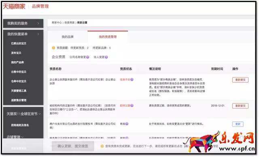Switch to 我的品牌 tab
Image resolution: width=259 pixels, height=157 pixels.
tap(68, 37)
